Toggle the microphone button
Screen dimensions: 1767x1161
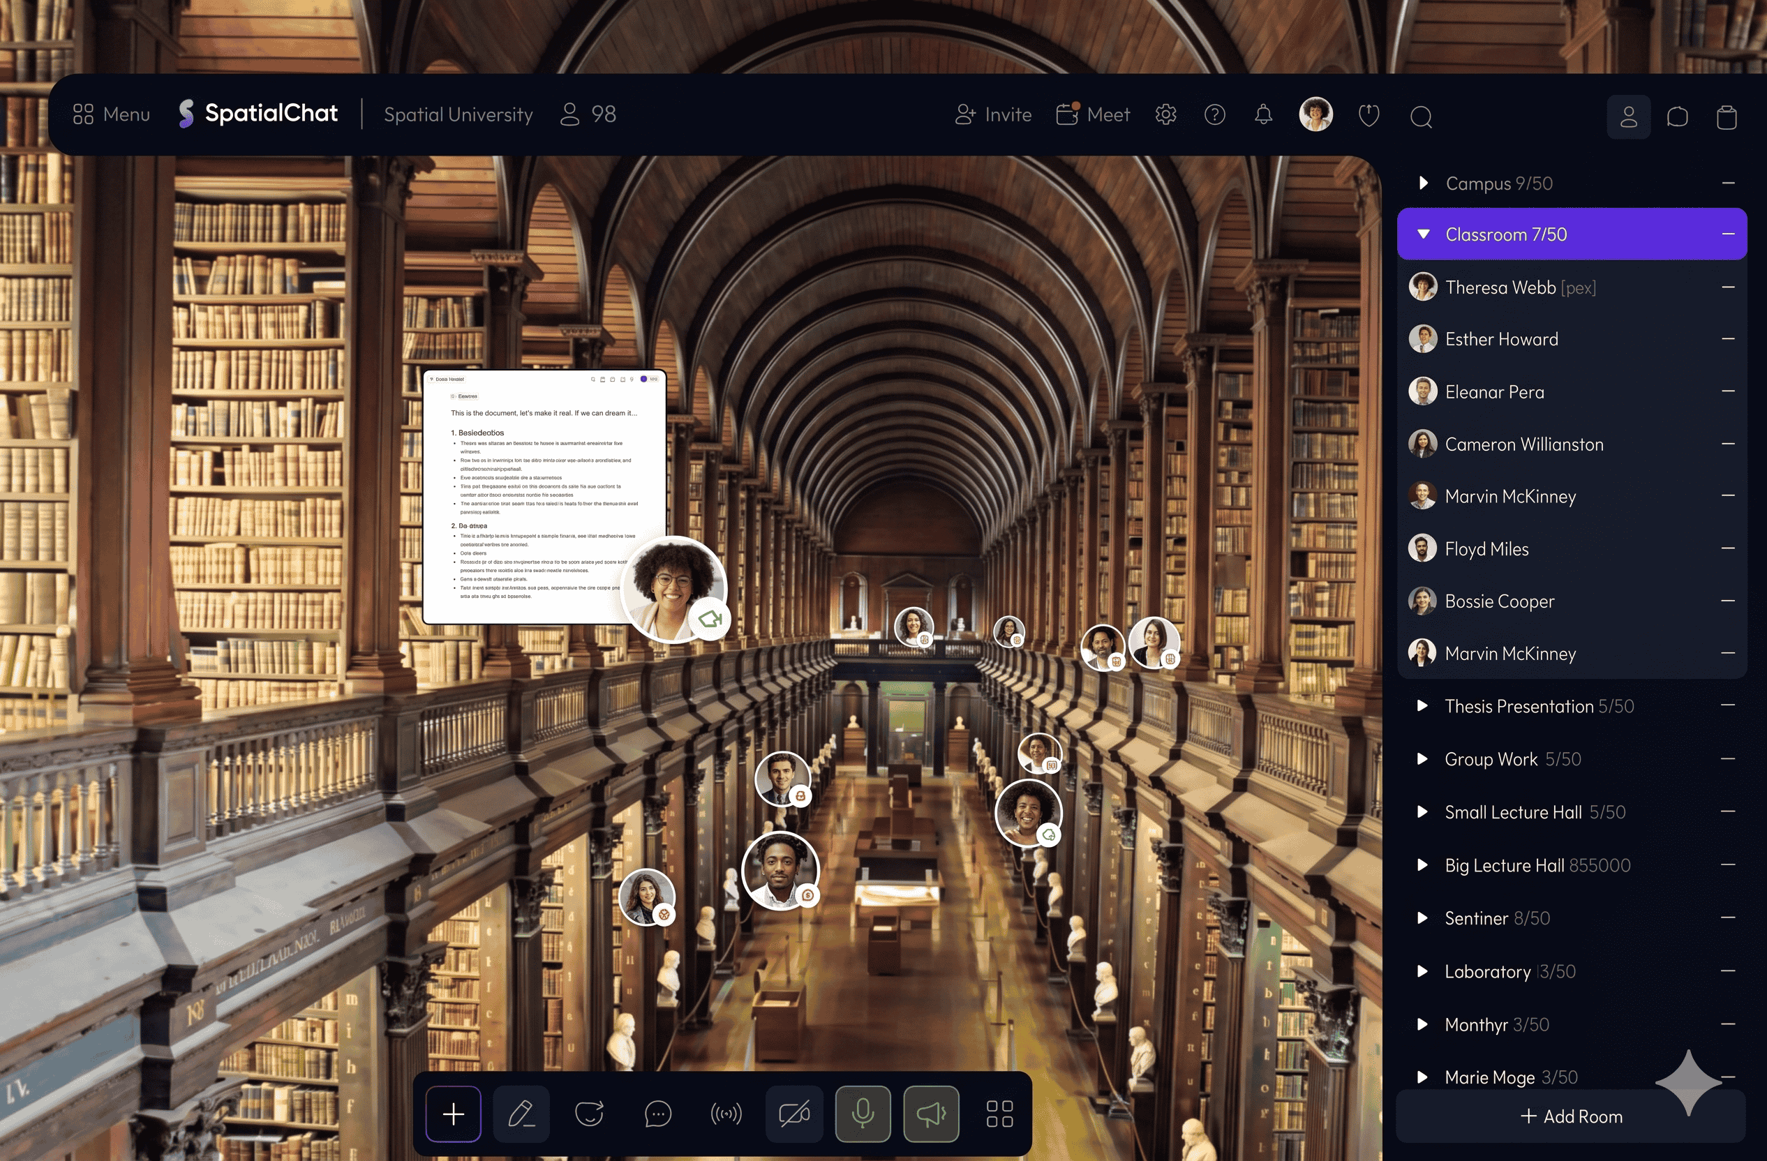[x=863, y=1114]
